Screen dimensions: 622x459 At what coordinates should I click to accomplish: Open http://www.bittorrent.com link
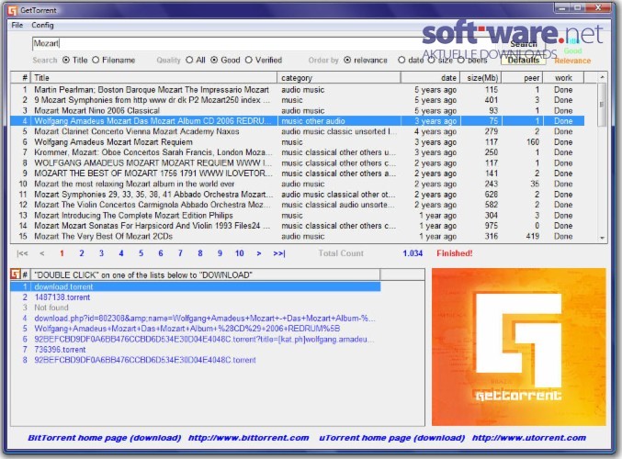(248, 438)
